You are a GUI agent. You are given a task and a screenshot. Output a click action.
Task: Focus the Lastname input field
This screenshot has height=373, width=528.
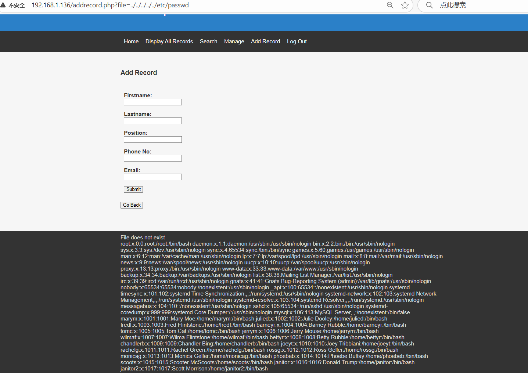coord(153,121)
